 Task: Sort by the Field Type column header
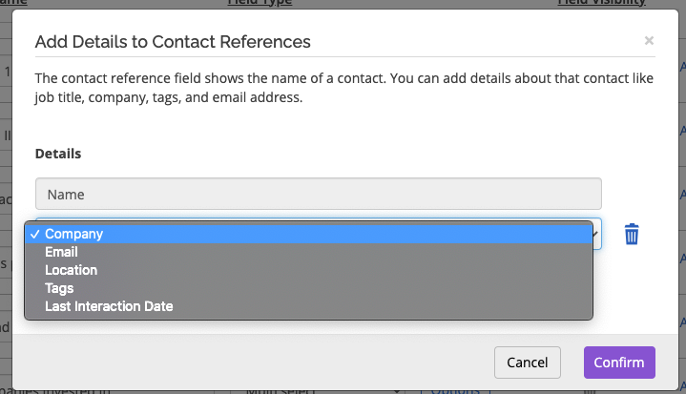point(260,3)
